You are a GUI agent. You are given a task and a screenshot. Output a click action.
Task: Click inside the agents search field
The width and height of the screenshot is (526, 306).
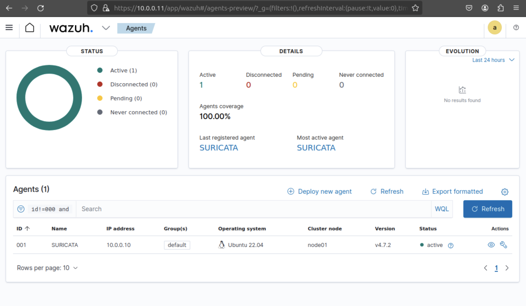180,209
